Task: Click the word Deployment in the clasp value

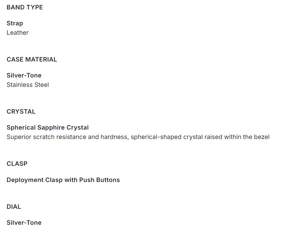Action: pos(25,180)
